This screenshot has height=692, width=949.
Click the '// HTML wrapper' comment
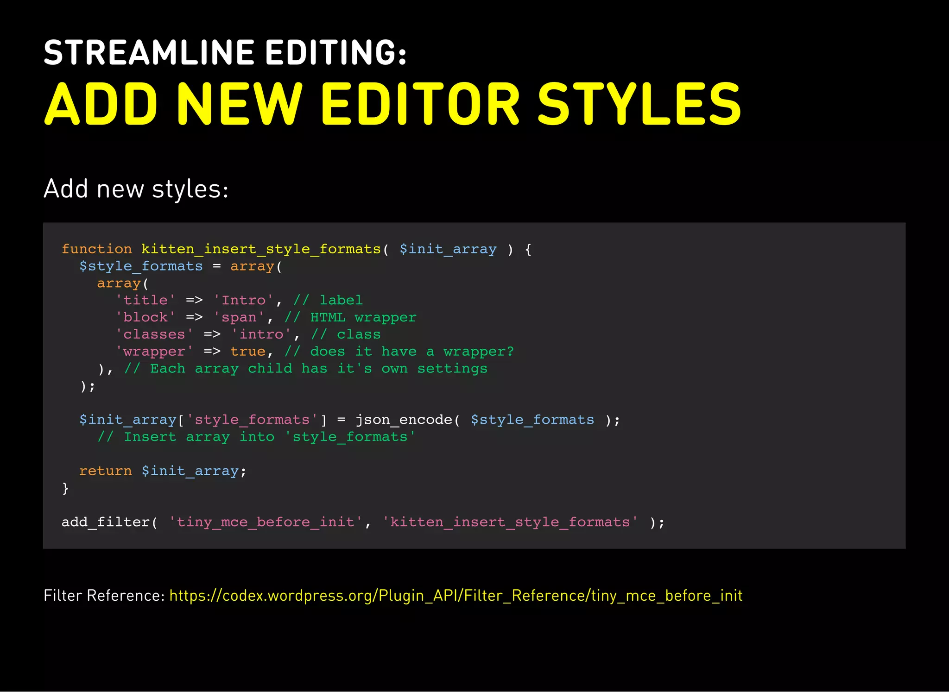(x=350, y=317)
